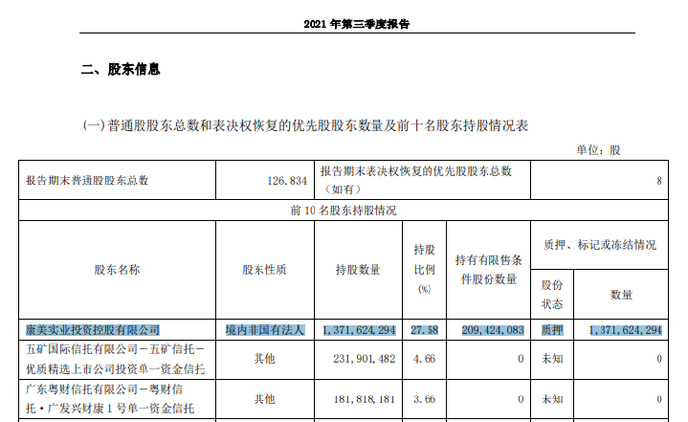The image size is (688, 422).
Task: Select the column header '股东性质'
Action: [x=264, y=270]
